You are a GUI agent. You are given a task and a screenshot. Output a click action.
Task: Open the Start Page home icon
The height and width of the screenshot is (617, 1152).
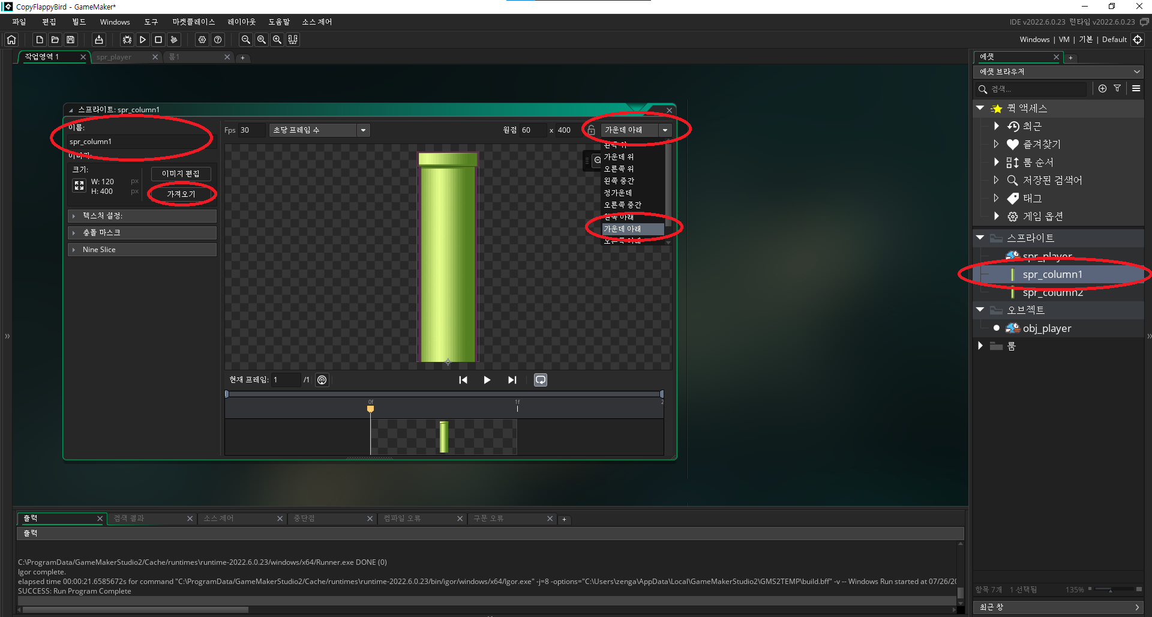11,40
